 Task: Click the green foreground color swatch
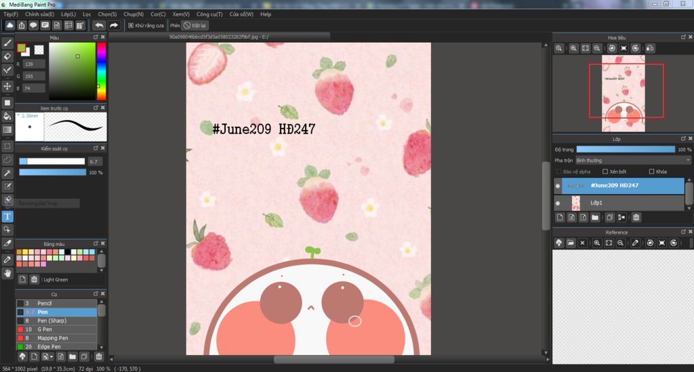coord(21,48)
